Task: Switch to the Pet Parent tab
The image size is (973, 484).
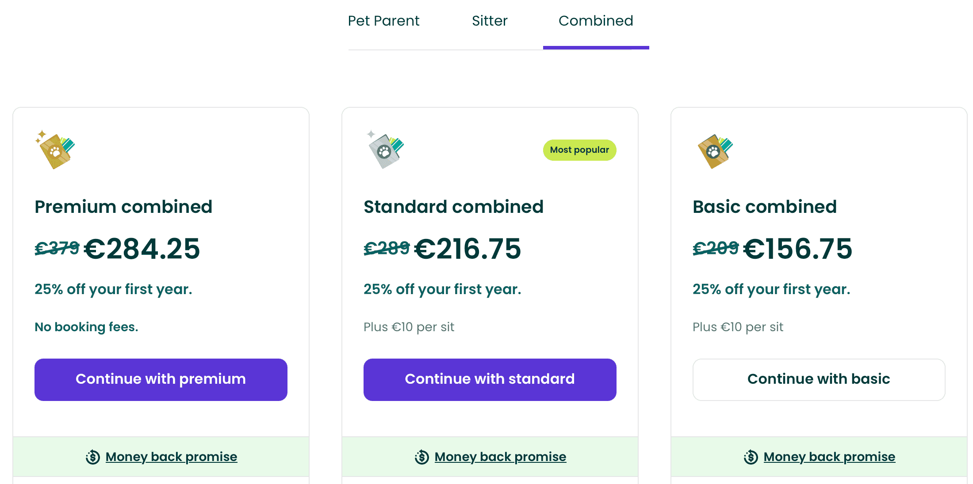Action: [383, 21]
